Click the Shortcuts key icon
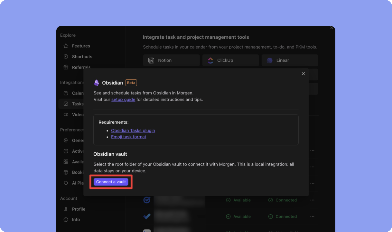Screen dimensions: 392x232 coord(66,56)
